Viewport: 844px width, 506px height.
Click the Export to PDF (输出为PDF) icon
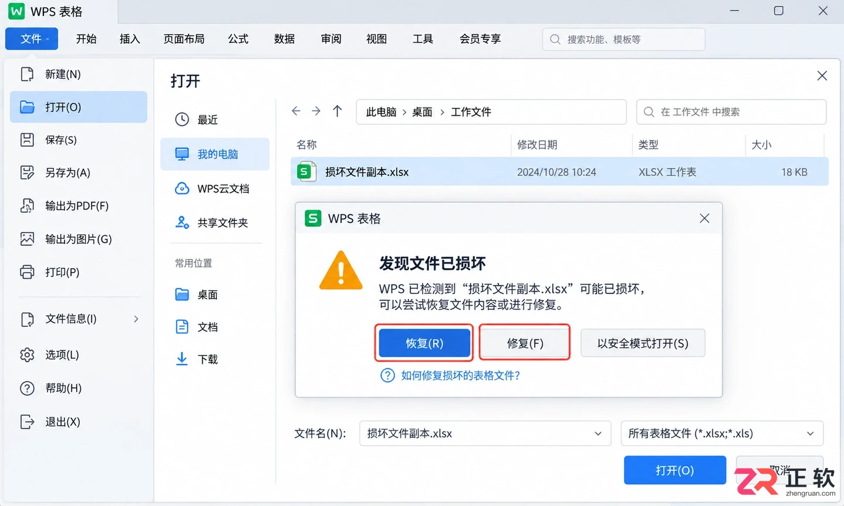pyautogui.click(x=27, y=206)
